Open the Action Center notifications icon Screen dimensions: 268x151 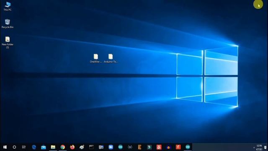(265, 147)
